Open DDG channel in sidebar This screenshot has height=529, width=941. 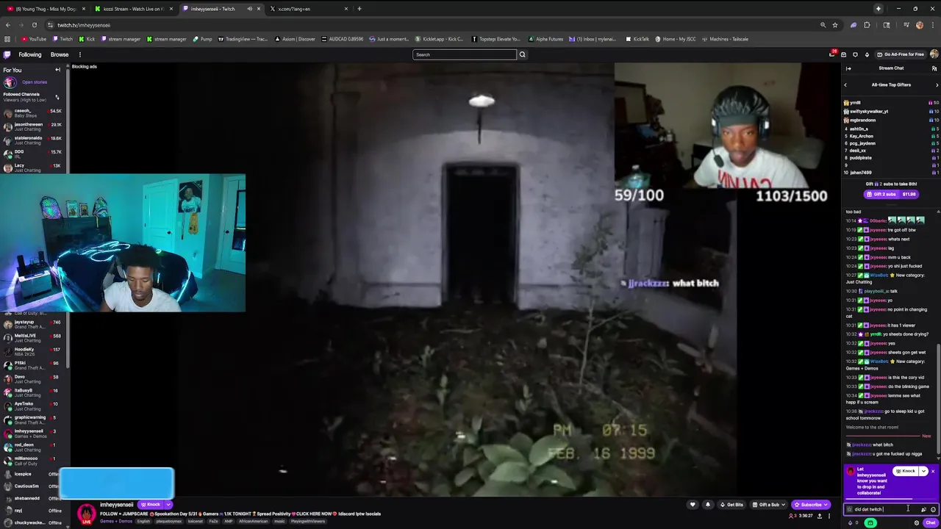(33, 154)
